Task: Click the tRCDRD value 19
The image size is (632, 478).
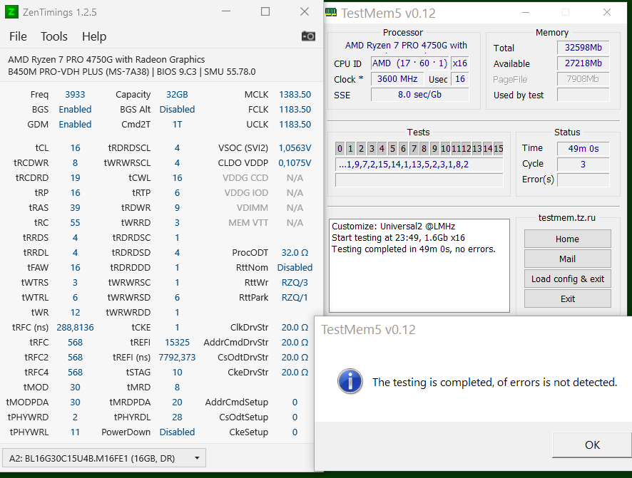Action: coord(75,178)
